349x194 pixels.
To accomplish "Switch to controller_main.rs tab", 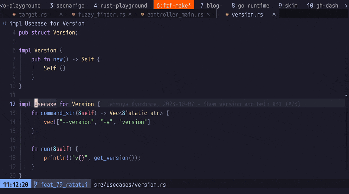I will [x=175, y=14].
